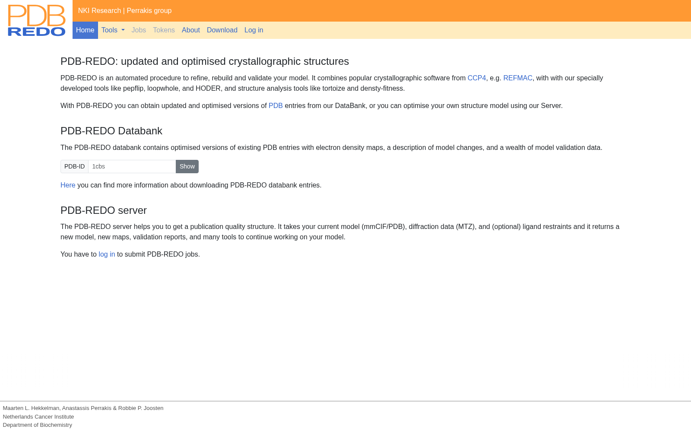Open the Tokens nav item

[164, 30]
